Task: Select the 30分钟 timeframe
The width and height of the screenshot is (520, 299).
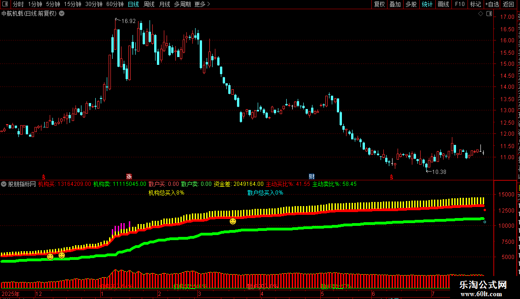Action: click(94, 4)
